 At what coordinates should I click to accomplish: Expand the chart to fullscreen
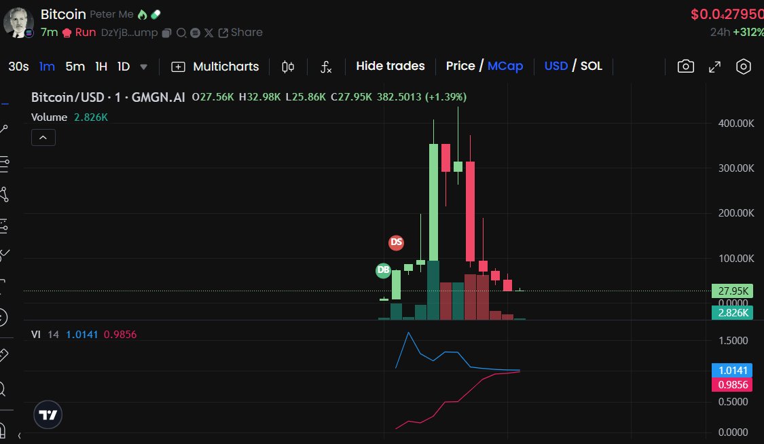point(714,67)
